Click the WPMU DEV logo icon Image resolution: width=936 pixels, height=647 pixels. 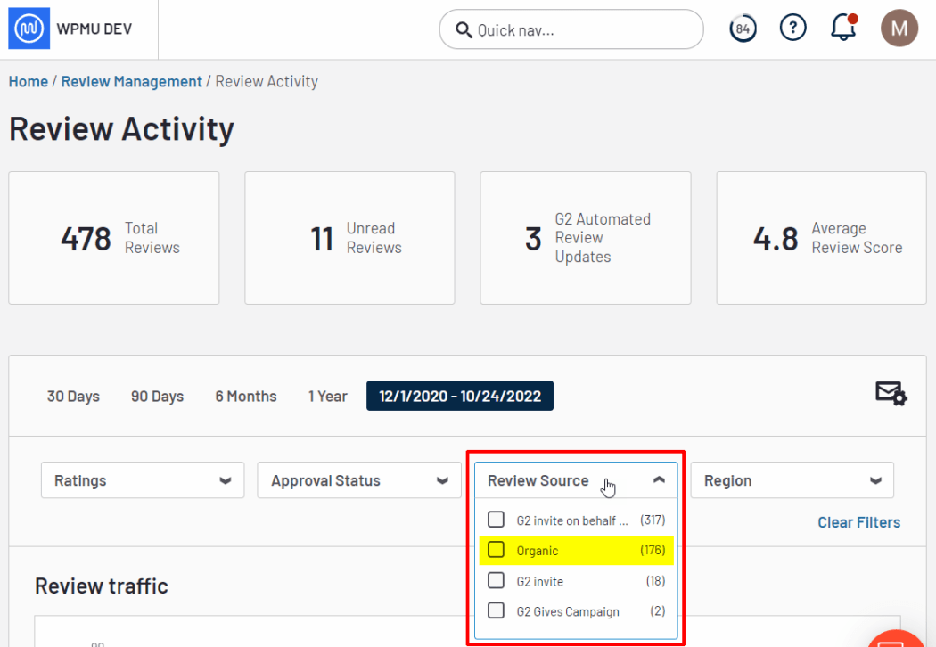pos(30,28)
